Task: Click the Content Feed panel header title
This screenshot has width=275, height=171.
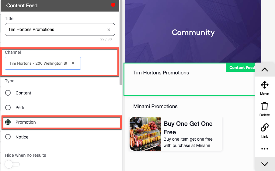Action: click(22, 5)
